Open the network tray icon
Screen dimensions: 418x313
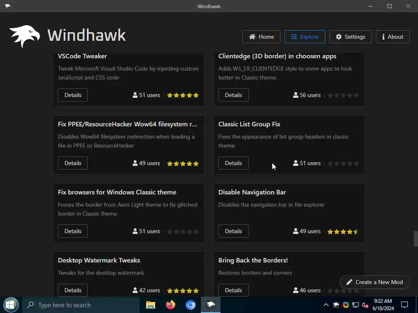click(356, 305)
